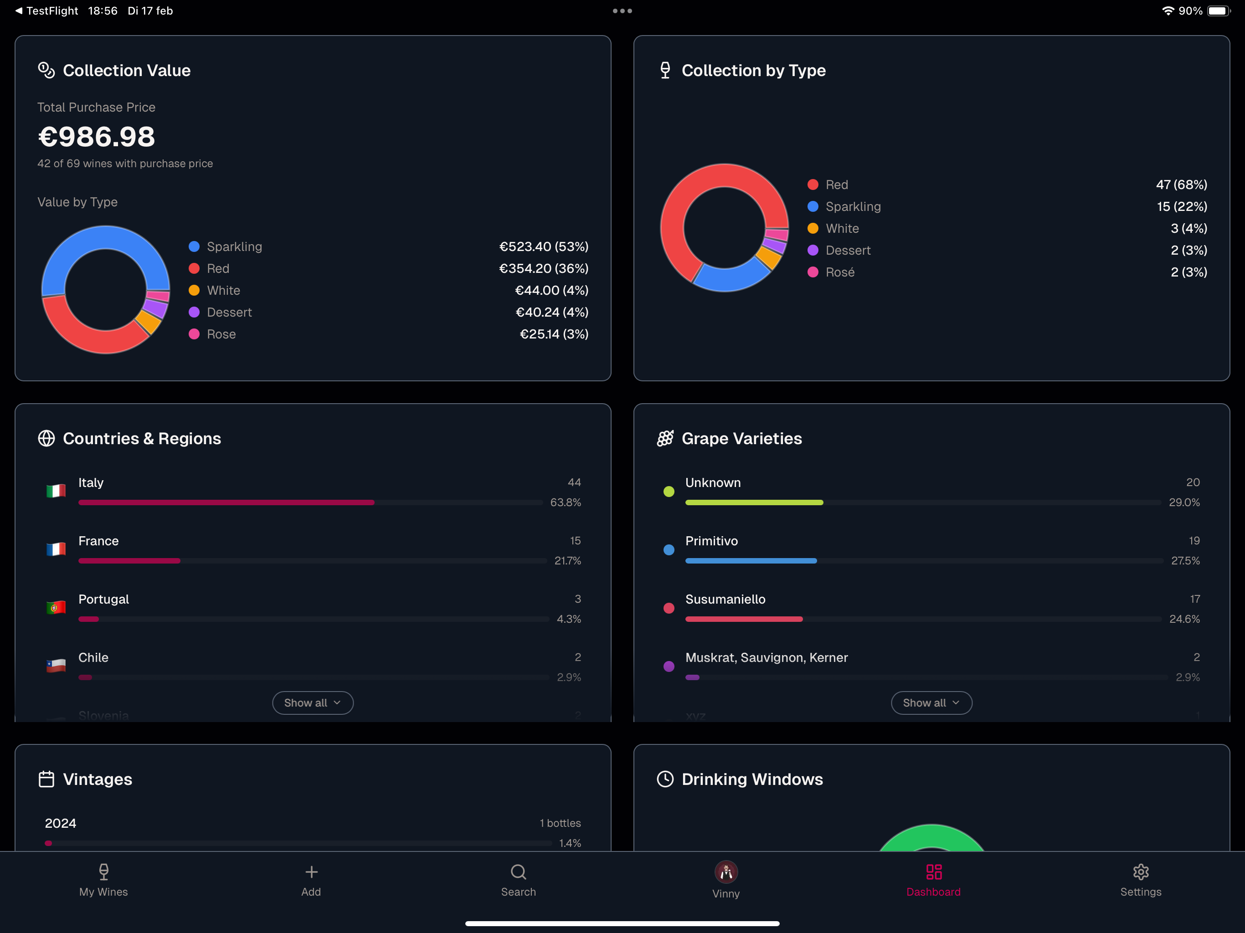
Task: Click the '1 bottles' vintage count
Action: [560, 823]
